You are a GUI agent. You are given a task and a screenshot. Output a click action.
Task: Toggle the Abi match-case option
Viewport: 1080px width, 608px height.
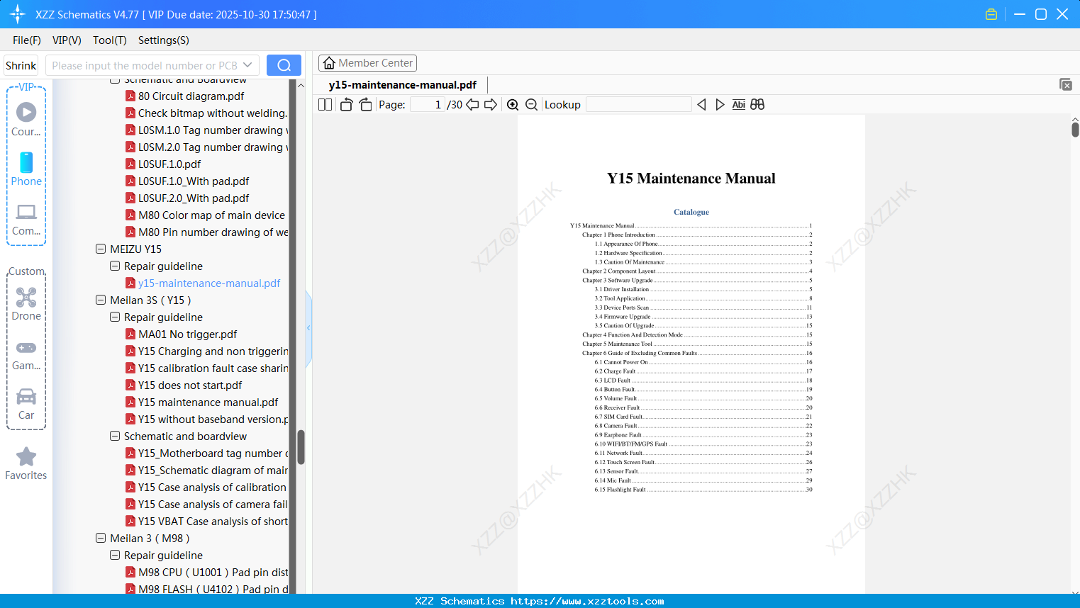(738, 105)
